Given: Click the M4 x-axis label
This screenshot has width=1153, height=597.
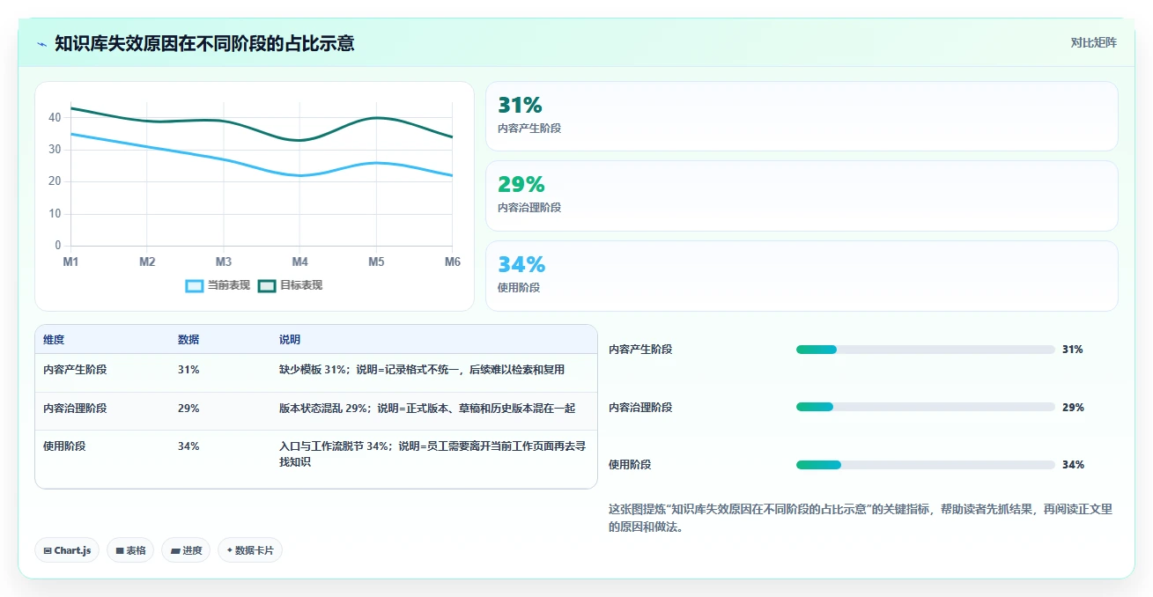Looking at the screenshot, I should tap(299, 262).
